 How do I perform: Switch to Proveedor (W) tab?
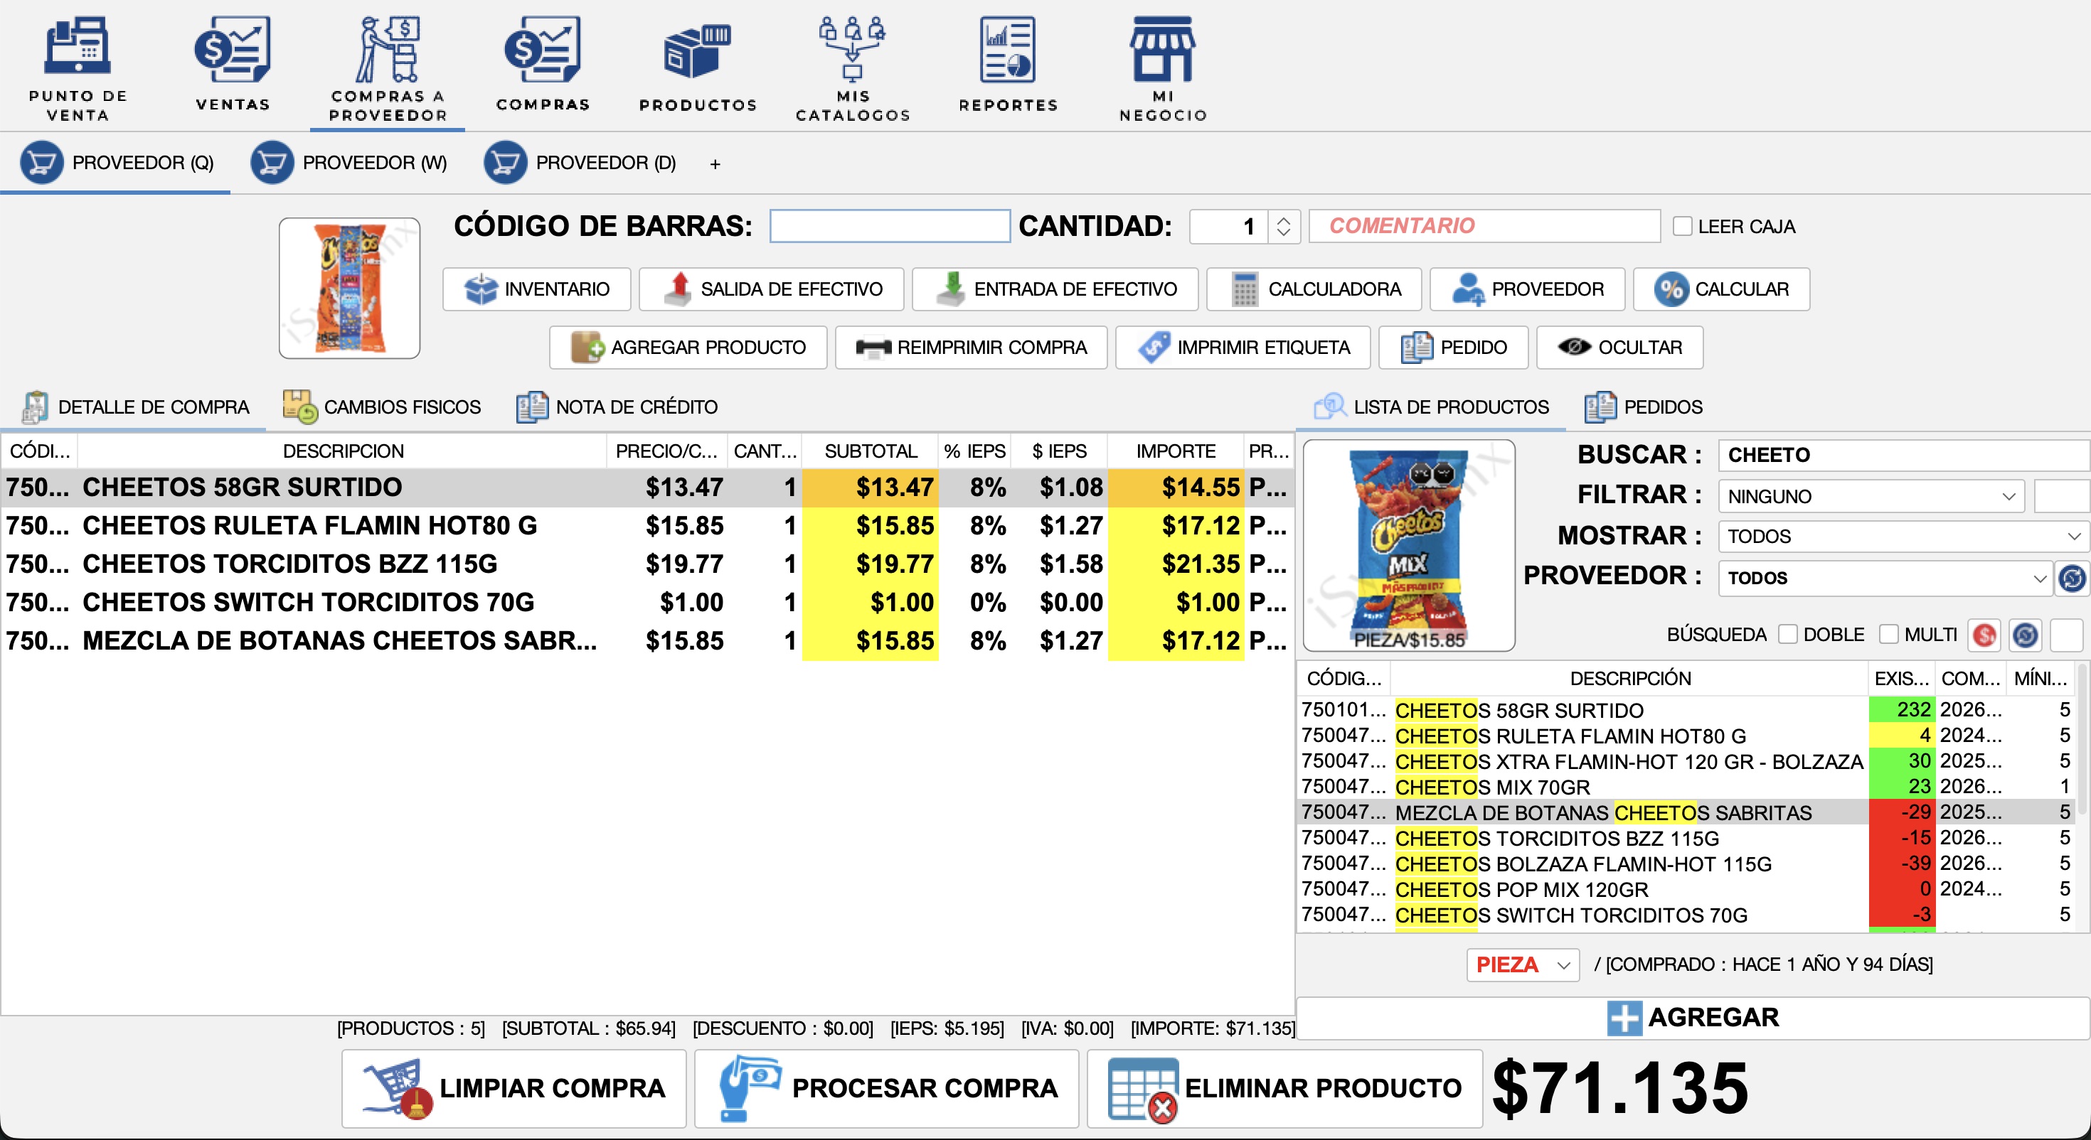349,163
